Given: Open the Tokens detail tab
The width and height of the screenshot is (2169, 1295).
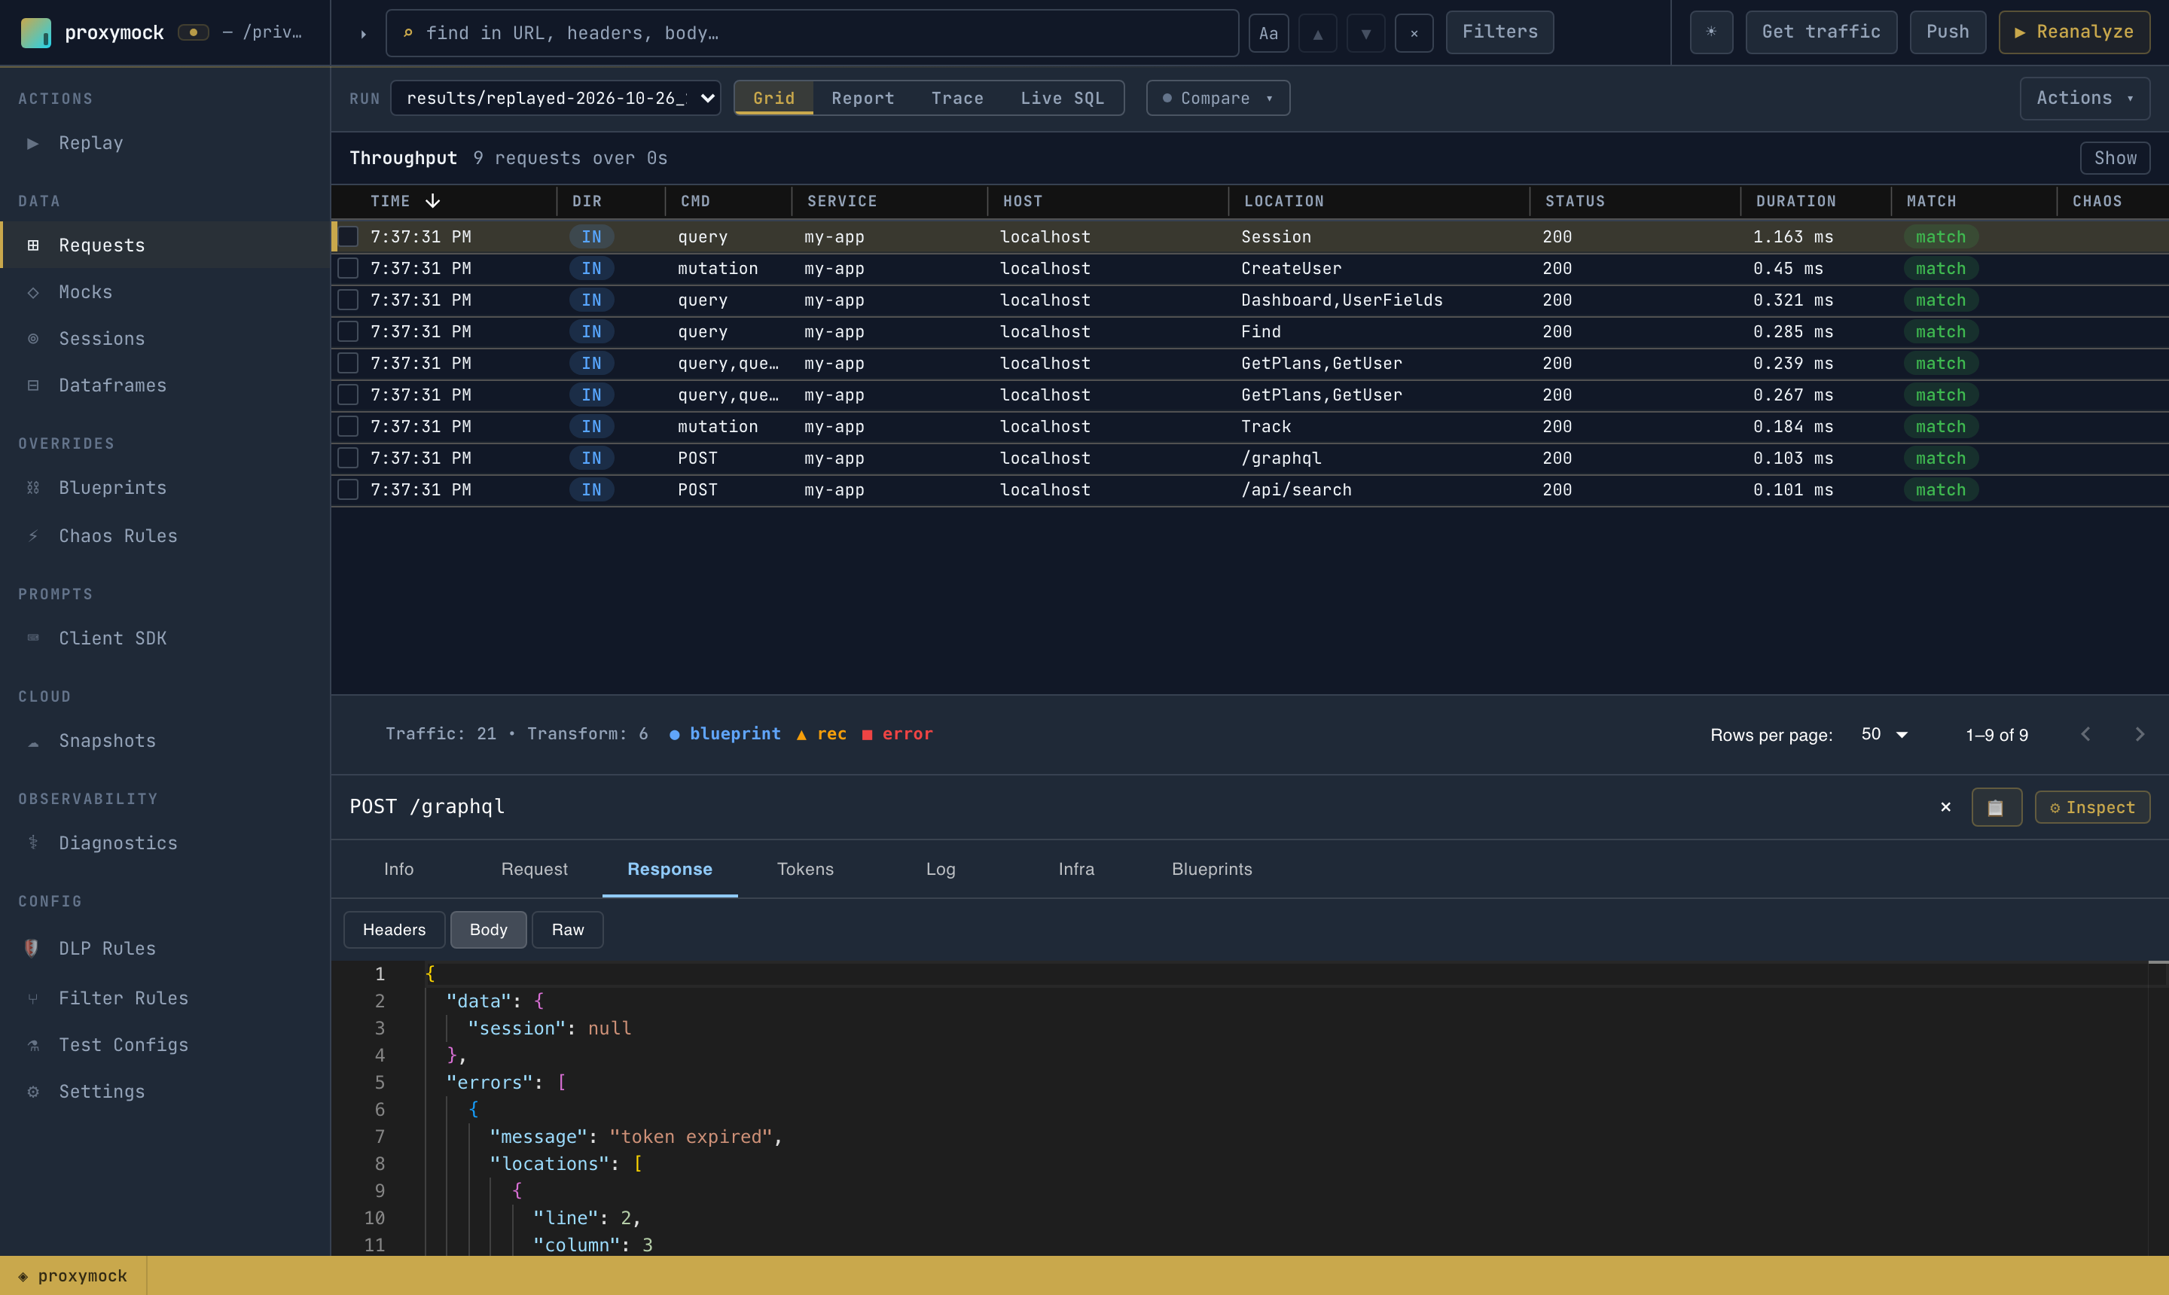Looking at the screenshot, I should coord(805,869).
